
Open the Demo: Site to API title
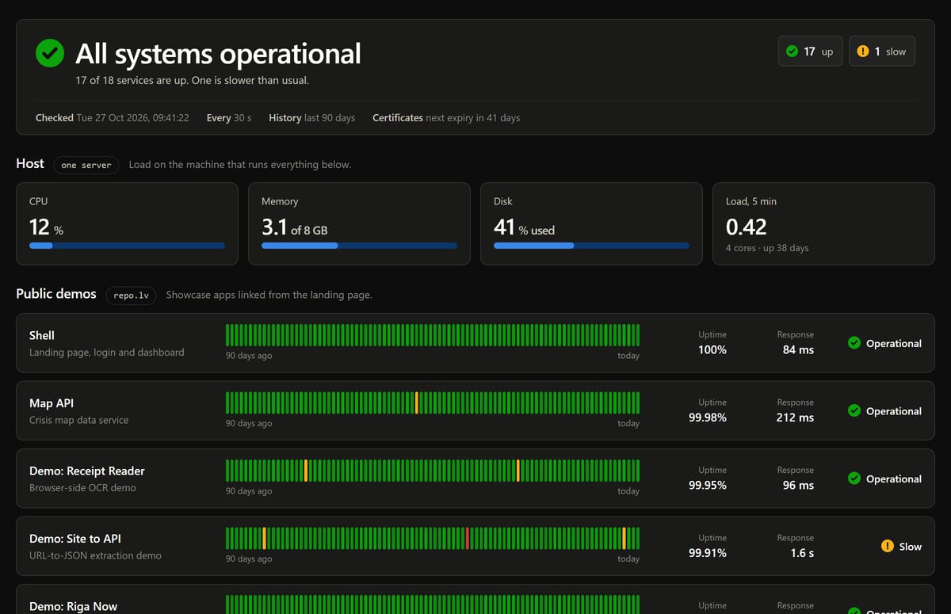pyautogui.click(x=75, y=539)
